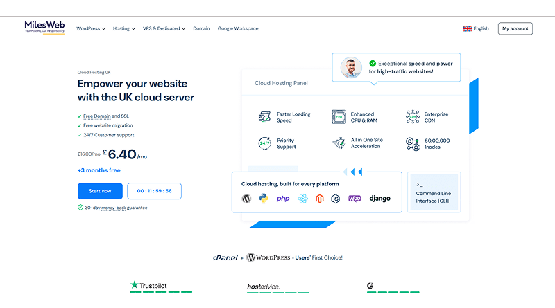The image size is (555, 308).
Task: Click the cPanel logo
Action: 225,258
